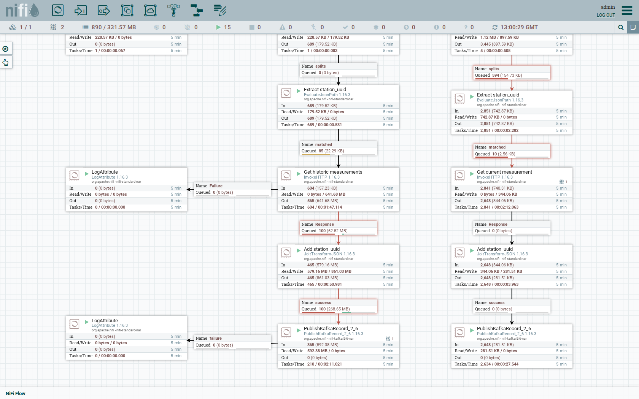Expand the Navigate palette

[6, 49]
